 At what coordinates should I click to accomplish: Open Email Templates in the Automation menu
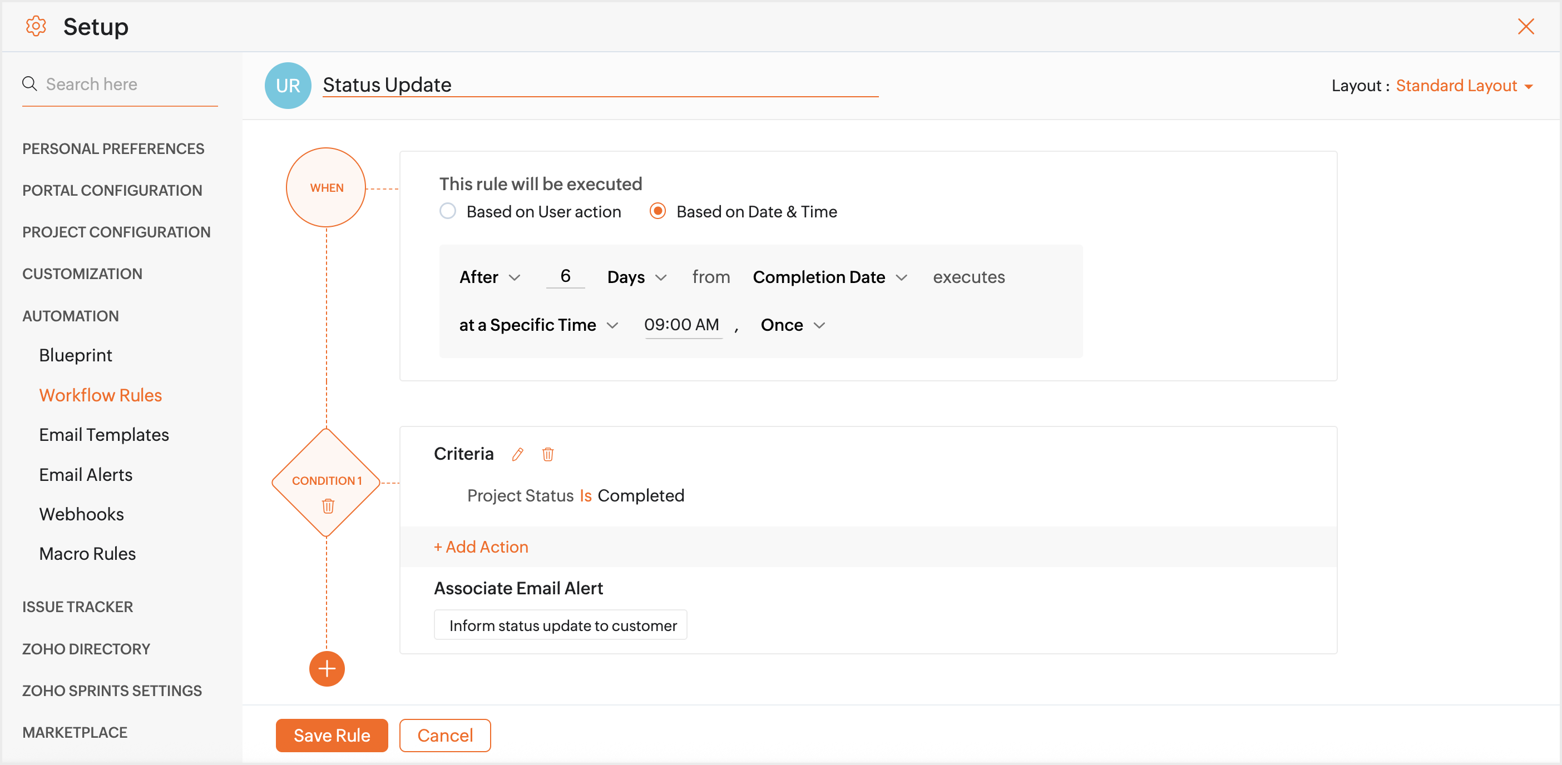coord(103,435)
